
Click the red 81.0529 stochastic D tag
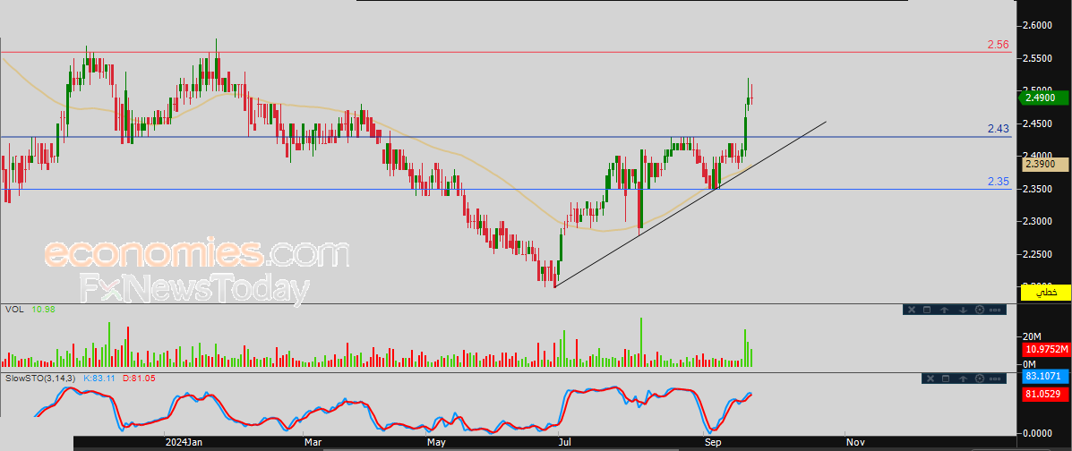tap(1044, 395)
